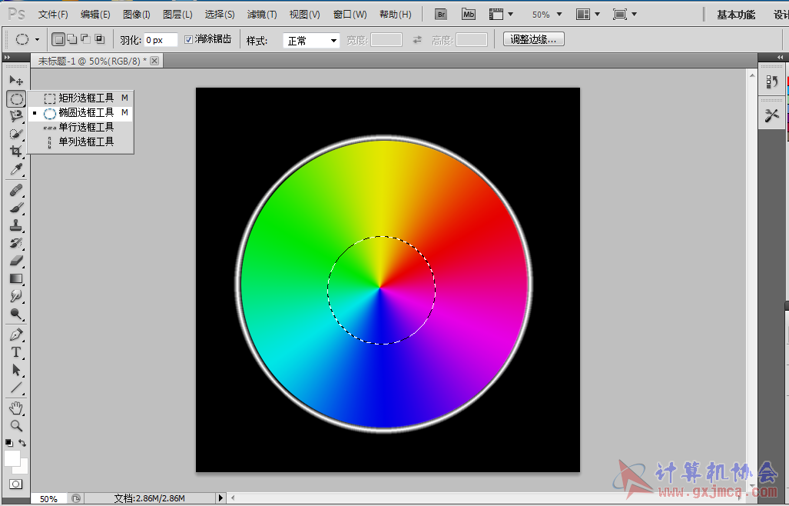Select the History Brush tool
Viewport: 789px width, 506px height.
(16, 243)
